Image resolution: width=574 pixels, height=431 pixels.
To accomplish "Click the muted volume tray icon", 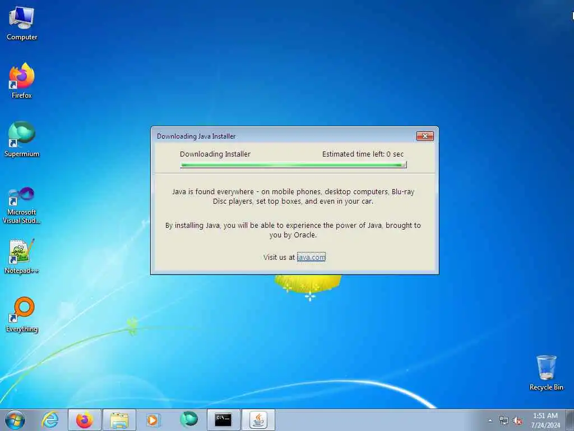I will tap(517, 421).
